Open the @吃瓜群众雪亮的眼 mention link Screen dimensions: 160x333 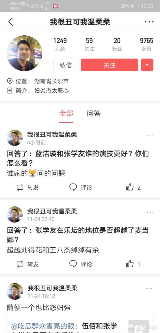point(43,326)
